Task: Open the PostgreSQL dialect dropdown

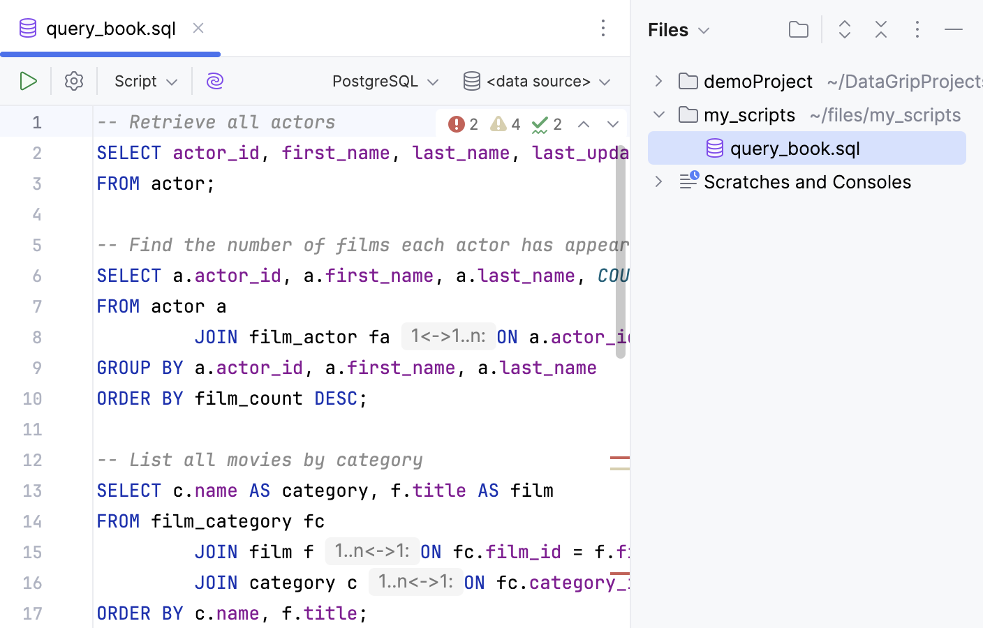Action: [x=385, y=81]
